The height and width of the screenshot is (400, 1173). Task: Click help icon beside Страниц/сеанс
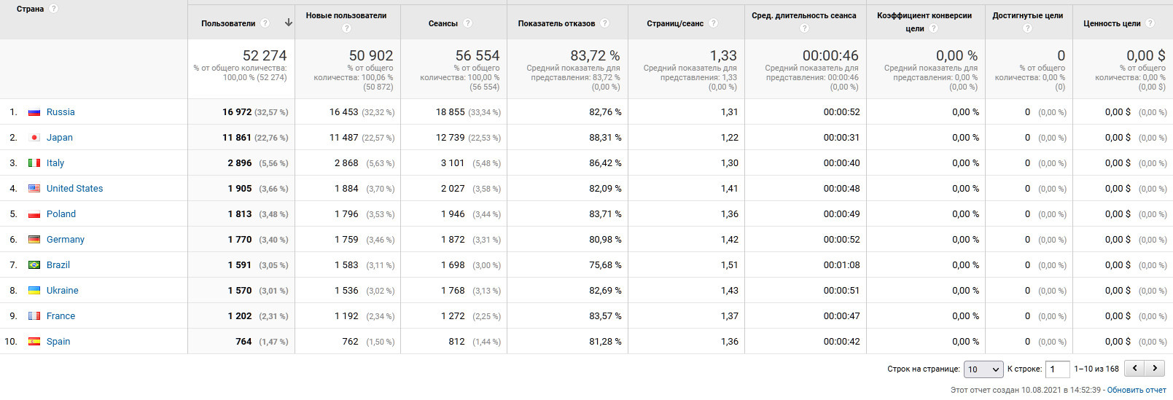714,23
